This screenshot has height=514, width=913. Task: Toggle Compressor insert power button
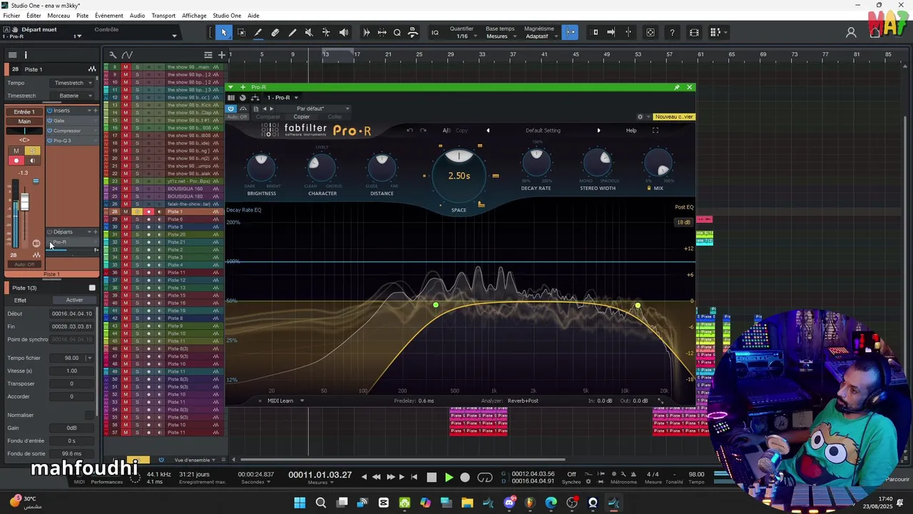pos(50,131)
